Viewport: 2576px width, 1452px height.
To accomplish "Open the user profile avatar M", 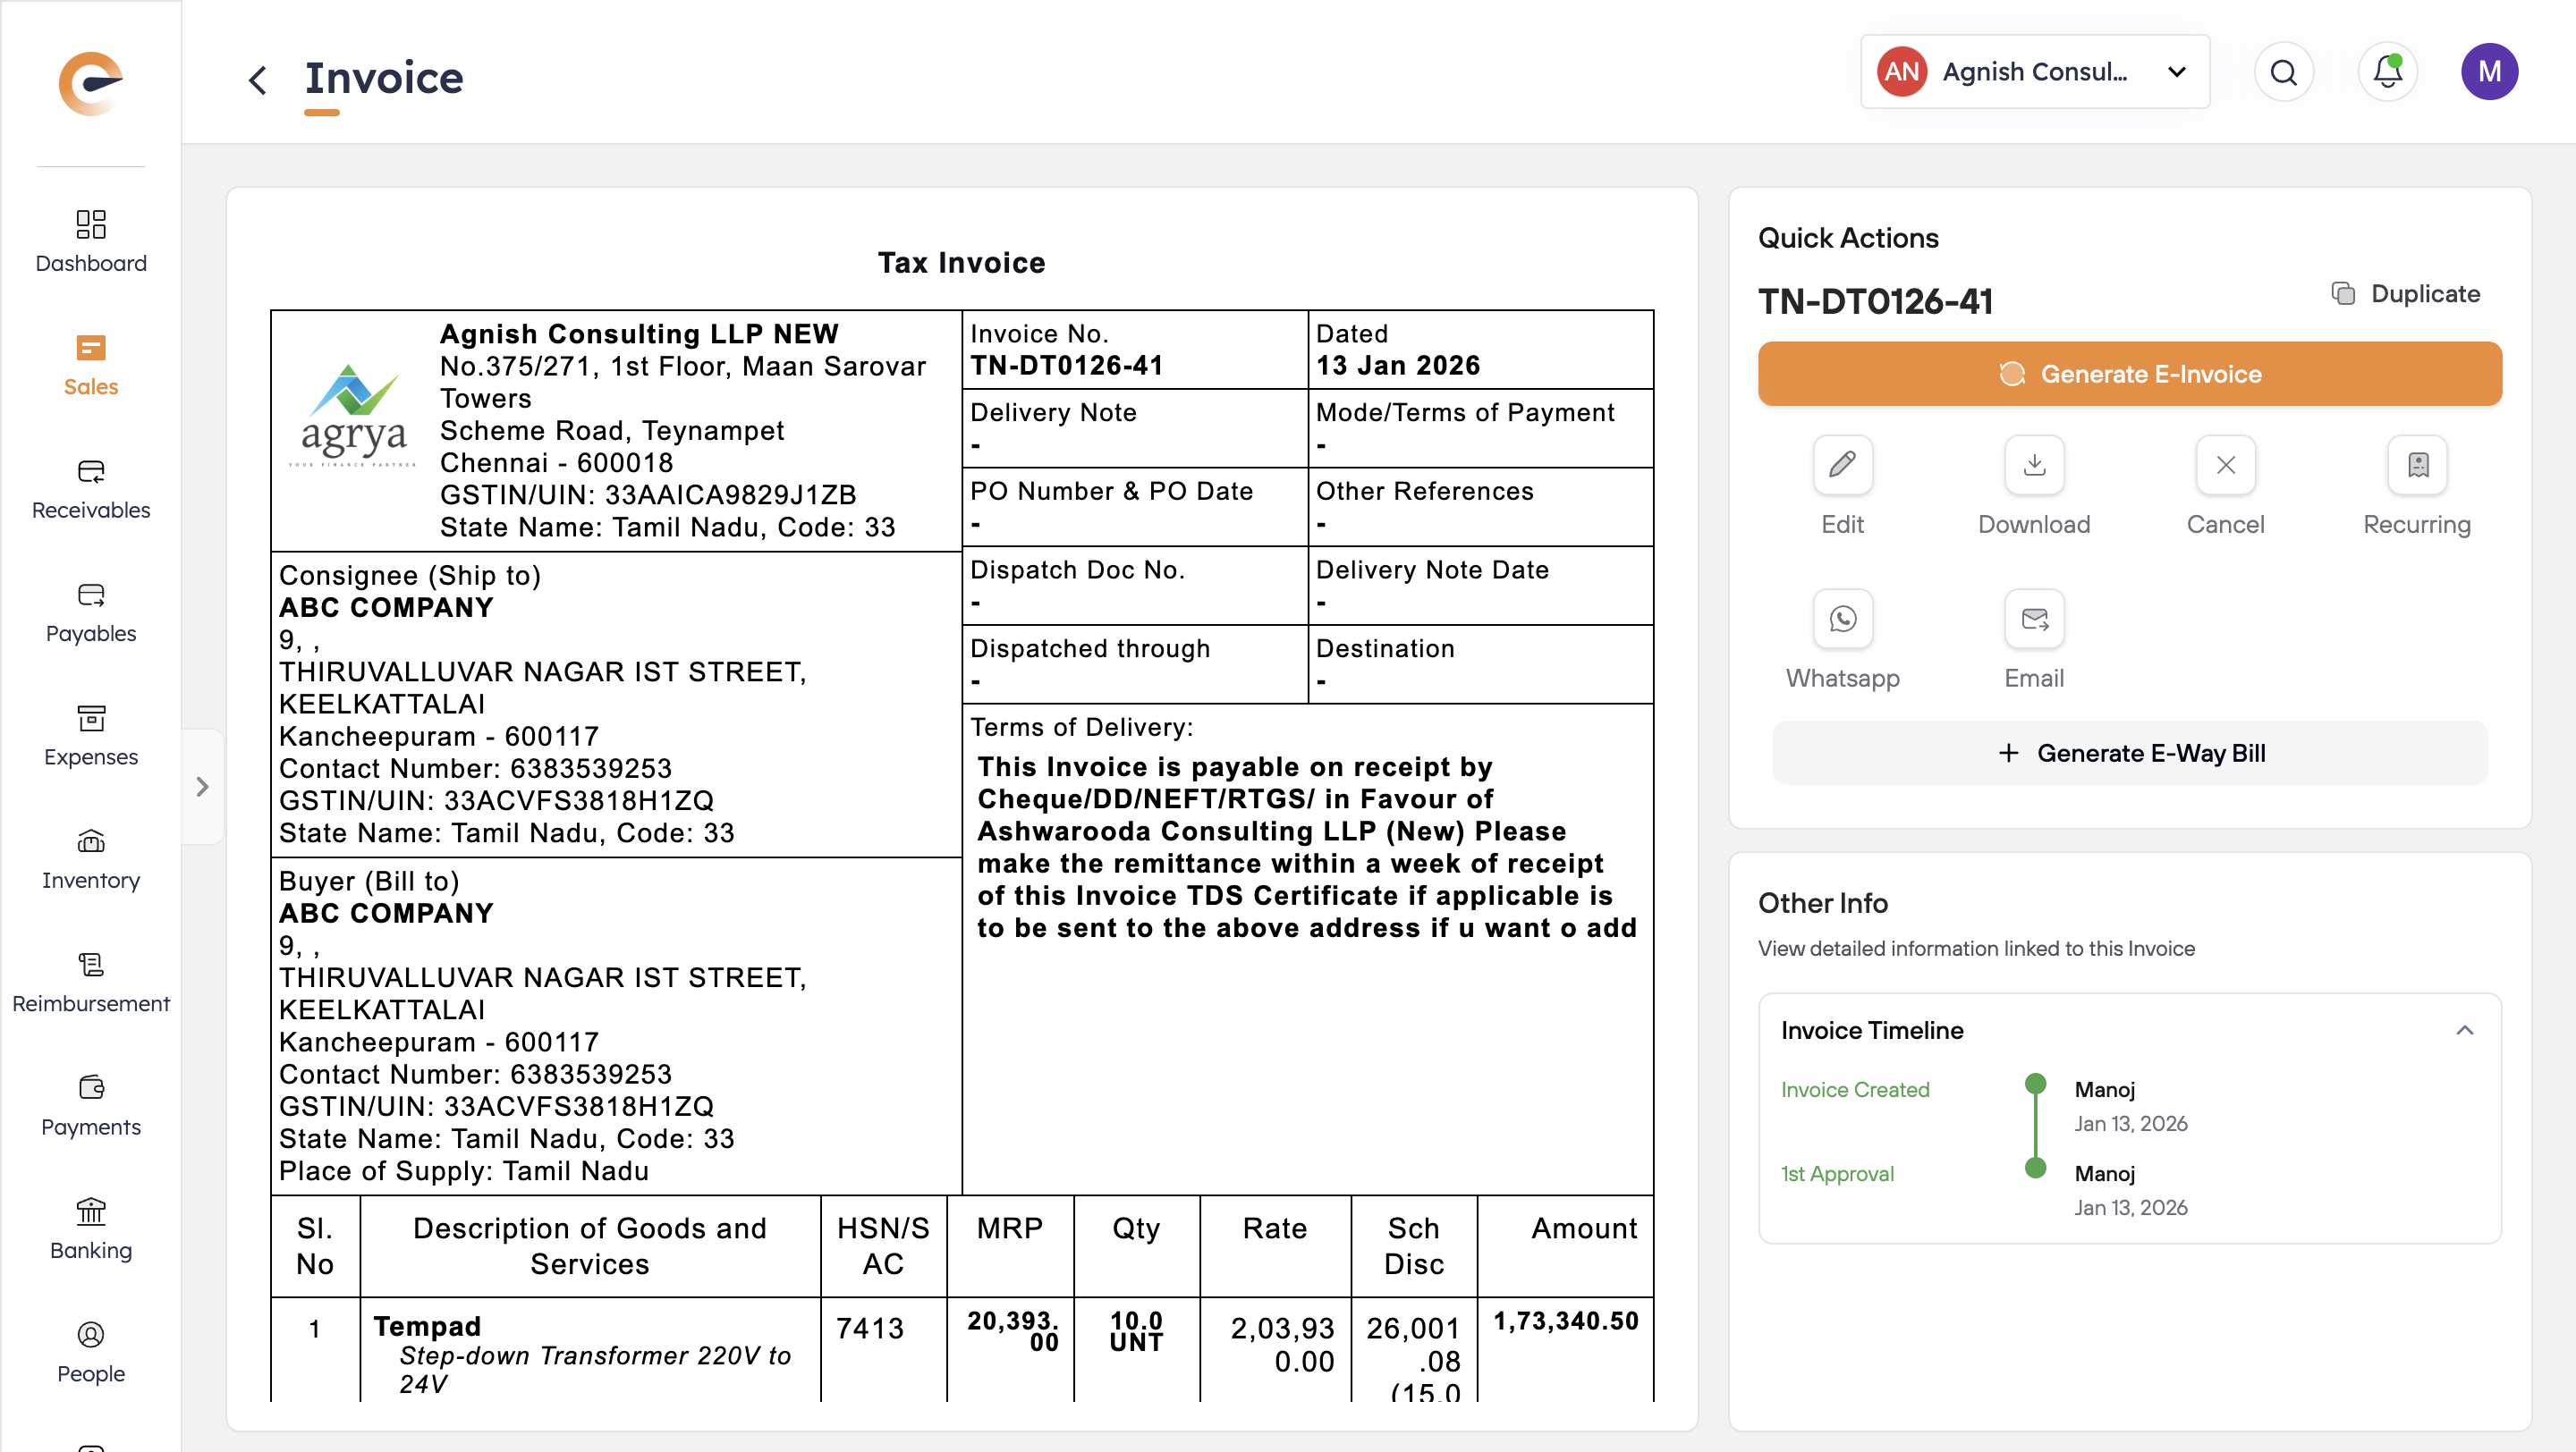I will 2488,72.
